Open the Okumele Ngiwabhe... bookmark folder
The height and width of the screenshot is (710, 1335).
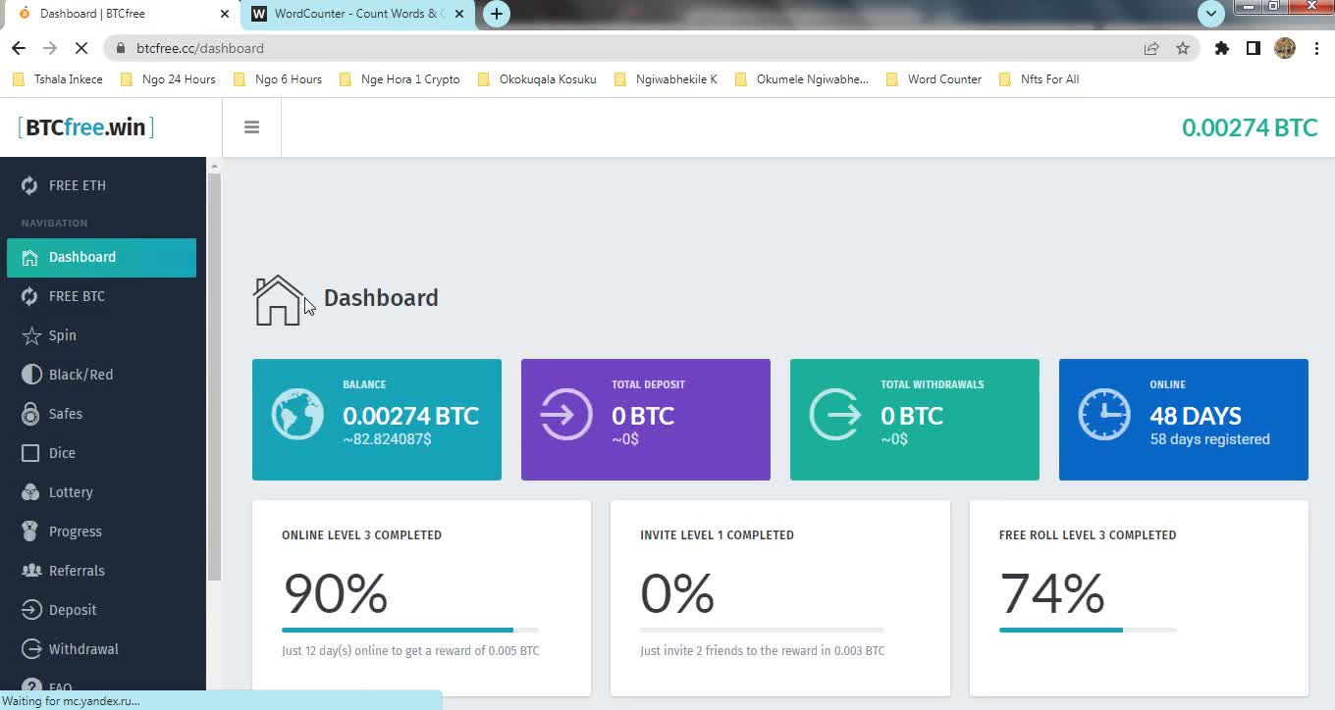[802, 79]
